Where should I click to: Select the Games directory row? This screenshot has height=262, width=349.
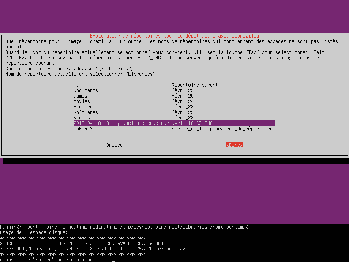point(174,96)
